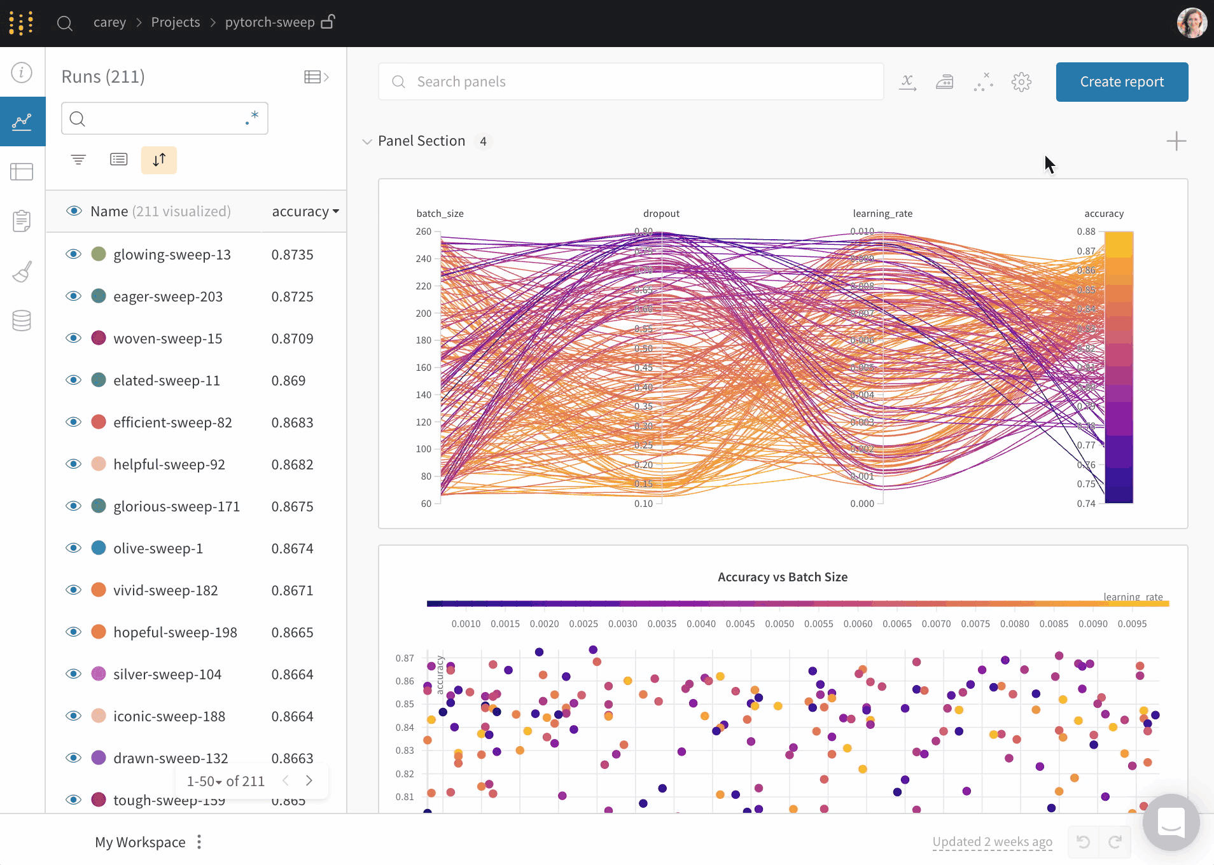Open the sweeps broom icon
1214x865 pixels.
[22, 272]
